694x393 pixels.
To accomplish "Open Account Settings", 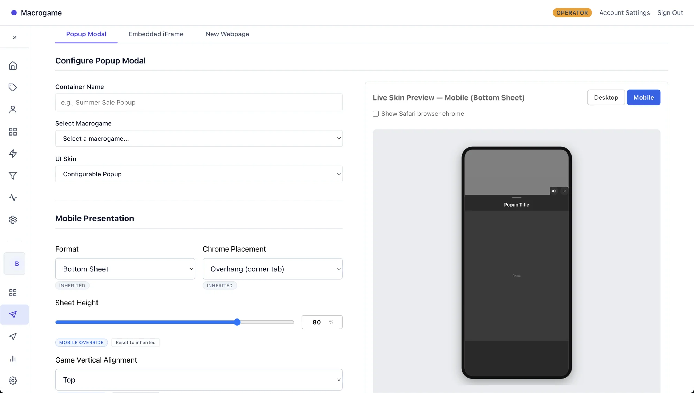I will 624,13.
